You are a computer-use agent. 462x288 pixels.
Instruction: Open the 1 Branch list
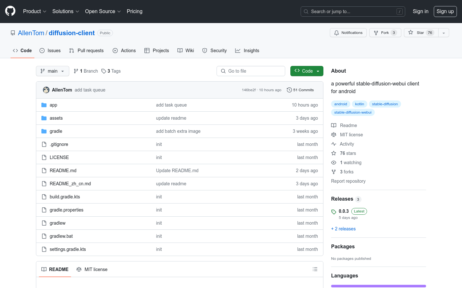(86, 71)
